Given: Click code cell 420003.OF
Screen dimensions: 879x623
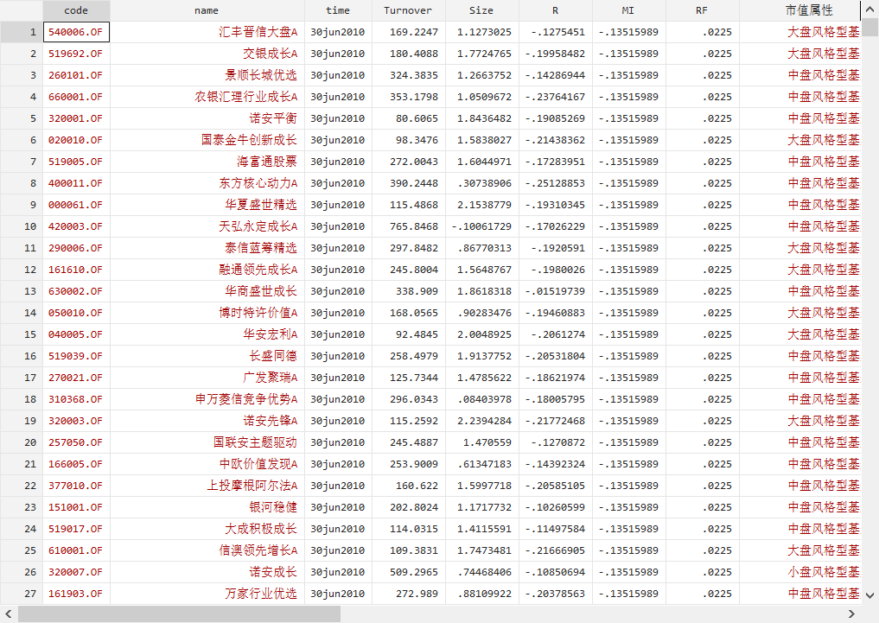Looking at the screenshot, I should coord(76,226).
